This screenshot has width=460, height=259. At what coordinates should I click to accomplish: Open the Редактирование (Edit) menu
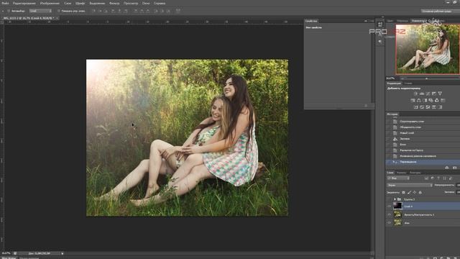point(24,3)
